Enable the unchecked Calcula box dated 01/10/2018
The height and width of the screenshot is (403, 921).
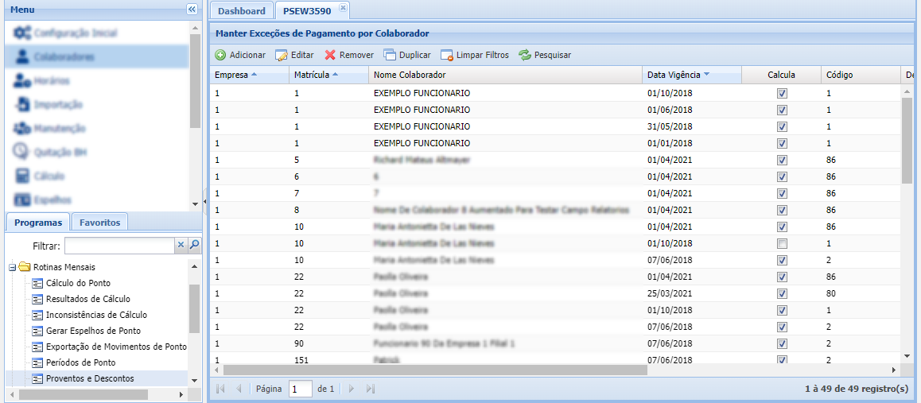tap(782, 243)
